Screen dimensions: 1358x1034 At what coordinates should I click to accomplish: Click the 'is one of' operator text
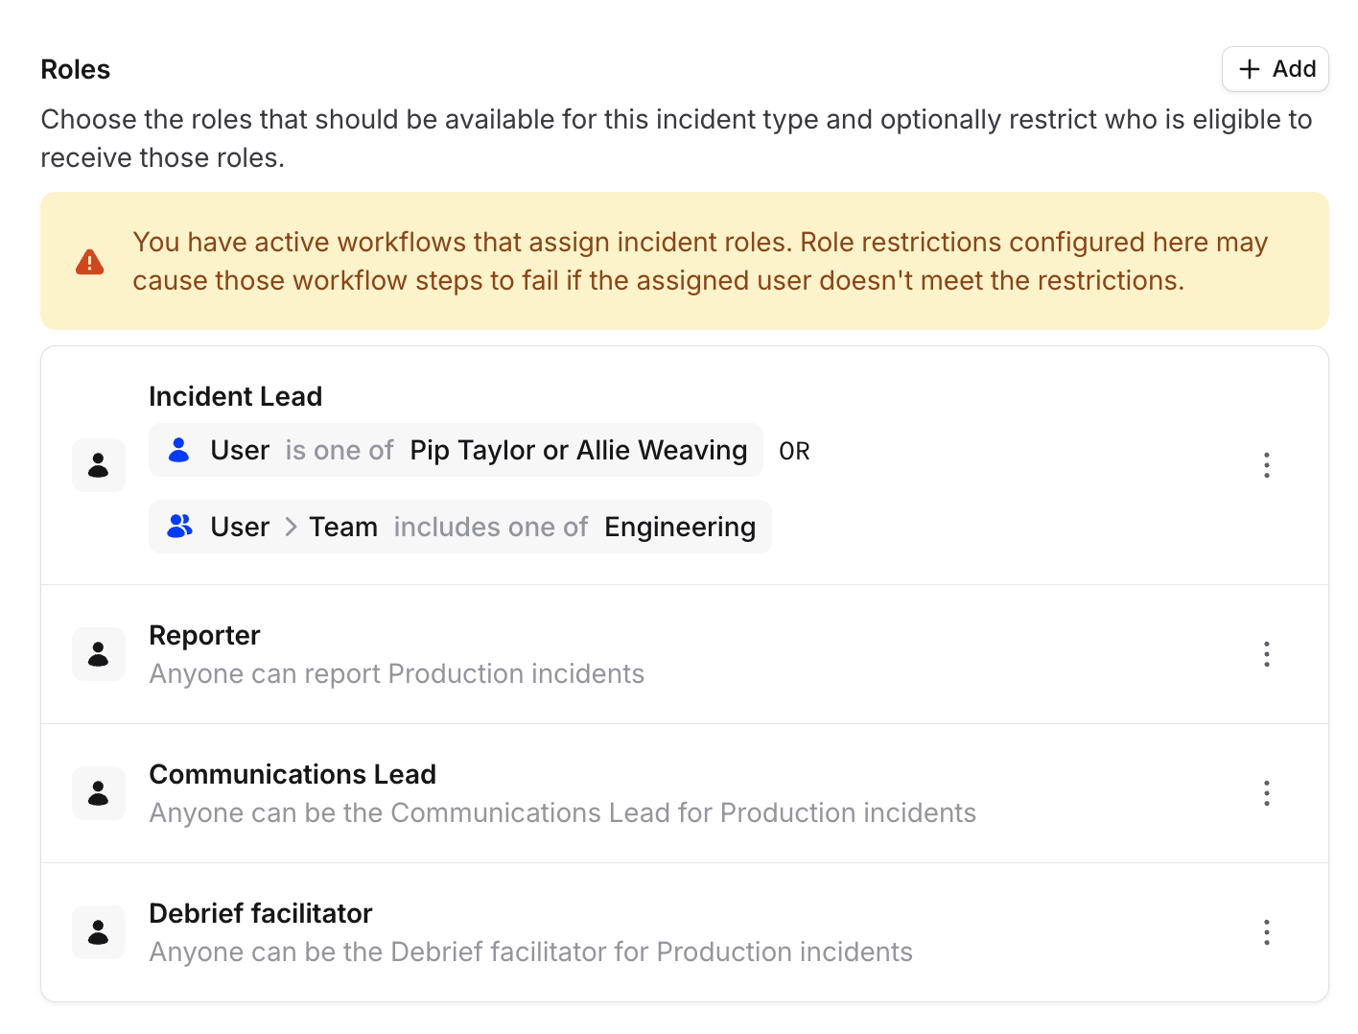339,449
